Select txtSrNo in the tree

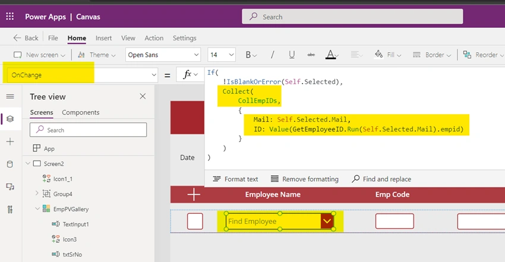pos(72,254)
